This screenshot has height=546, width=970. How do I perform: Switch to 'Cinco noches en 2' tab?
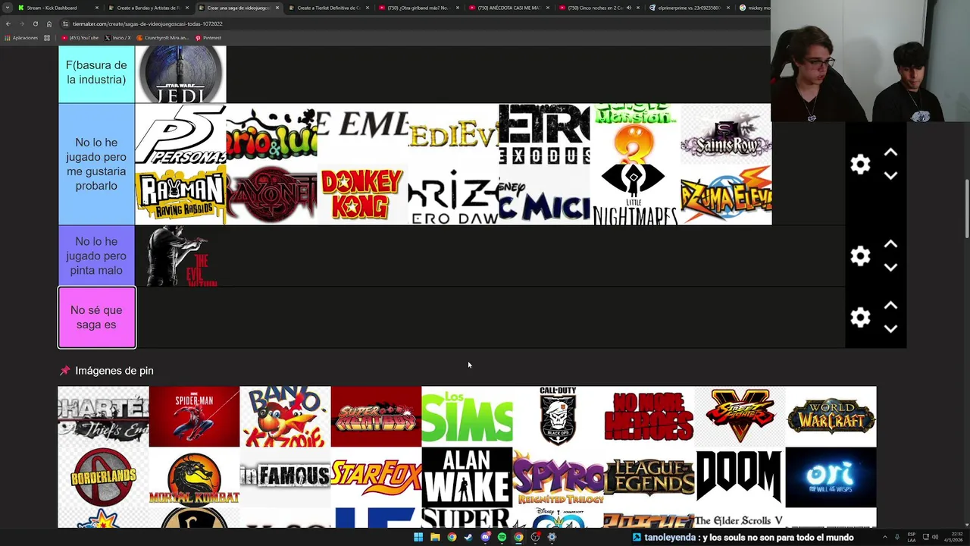[x=599, y=8]
